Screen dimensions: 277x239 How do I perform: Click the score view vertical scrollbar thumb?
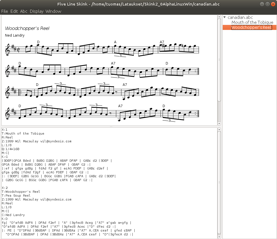pyautogui.click(x=219, y=60)
